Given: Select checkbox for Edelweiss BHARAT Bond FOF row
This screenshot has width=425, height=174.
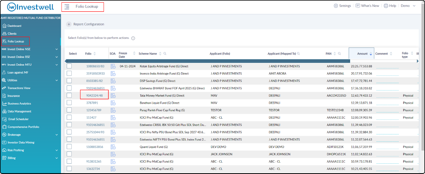Looking at the screenshot, I should tap(69, 88).
